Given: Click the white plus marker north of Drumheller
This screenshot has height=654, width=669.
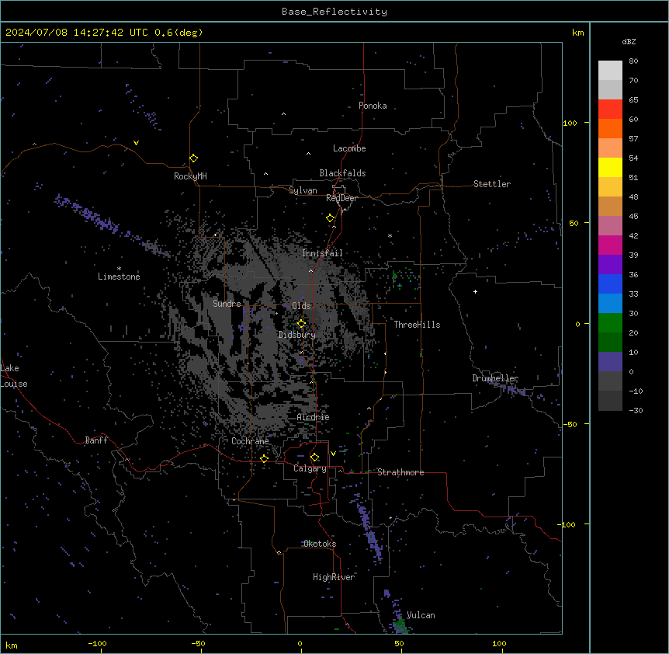Looking at the screenshot, I should point(475,291).
